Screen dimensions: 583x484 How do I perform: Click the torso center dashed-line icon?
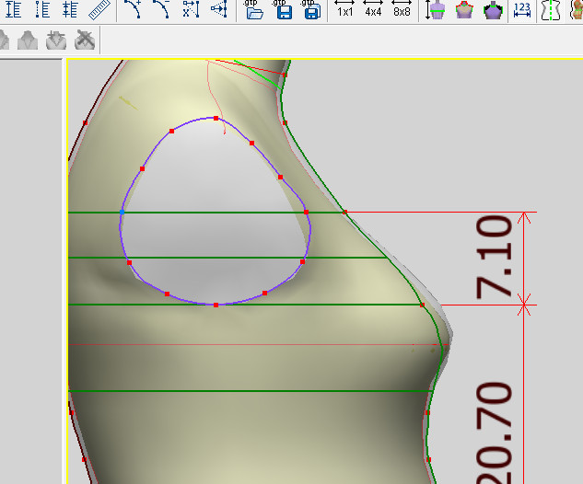pos(552,10)
